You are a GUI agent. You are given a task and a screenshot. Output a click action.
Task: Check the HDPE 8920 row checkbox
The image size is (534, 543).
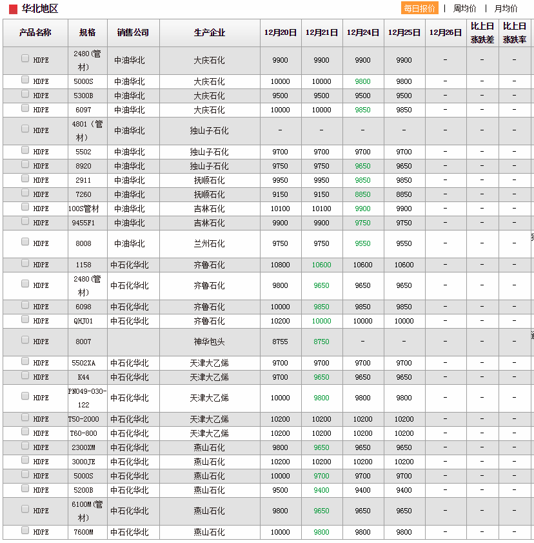pos(25,164)
